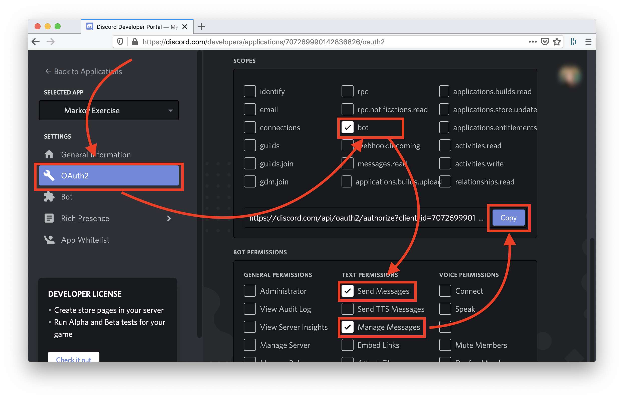Enable the applications.entitlements scope
Image resolution: width=624 pixels, height=399 pixels.
coord(444,128)
